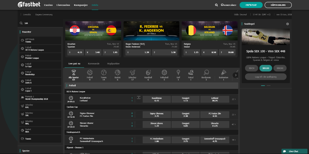Expand 14 more markets for FC Heidenheim
Screen dimensions: 309x154
click(234, 140)
